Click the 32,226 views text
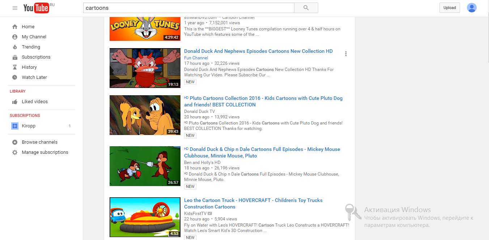489x240 pixels. click(x=227, y=63)
